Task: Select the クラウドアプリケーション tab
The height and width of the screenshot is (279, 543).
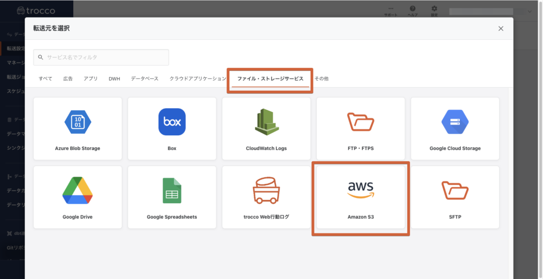Action: (x=197, y=79)
